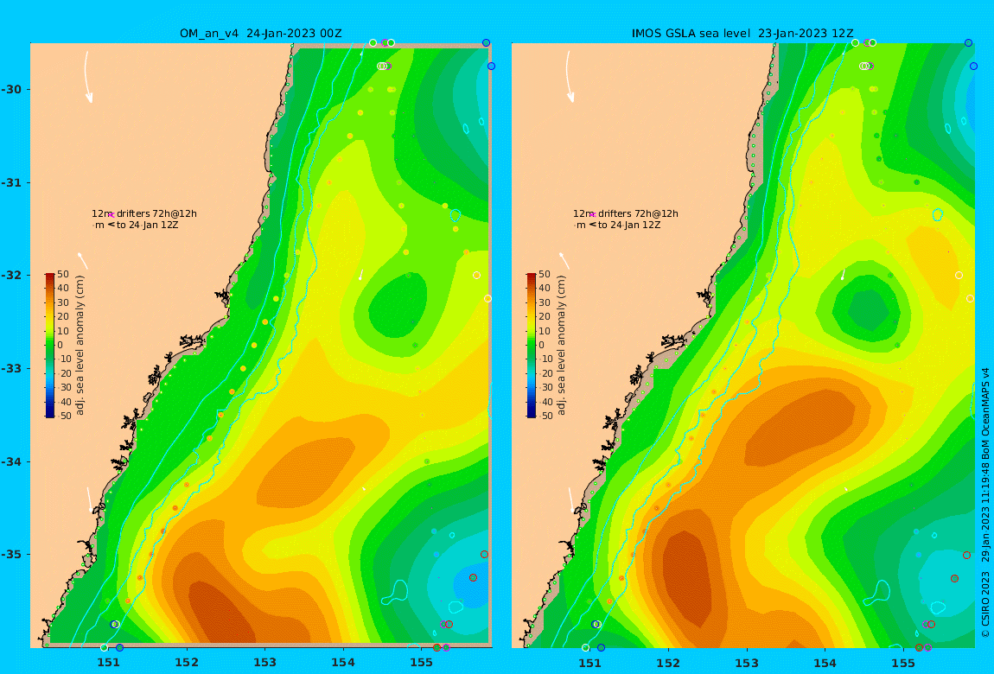
Task: Click longitude 153 label under right map
Action: 747,663
